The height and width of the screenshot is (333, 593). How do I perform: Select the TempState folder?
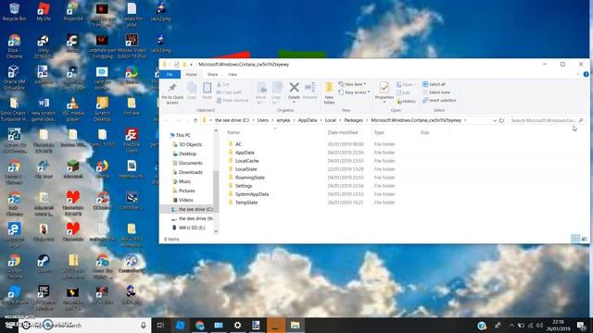pyautogui.click(x=246, y=203)
